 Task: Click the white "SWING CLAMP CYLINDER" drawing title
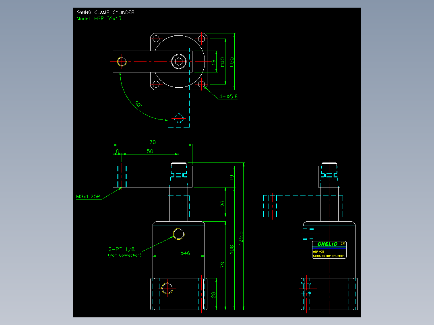[x=106, y=12]
